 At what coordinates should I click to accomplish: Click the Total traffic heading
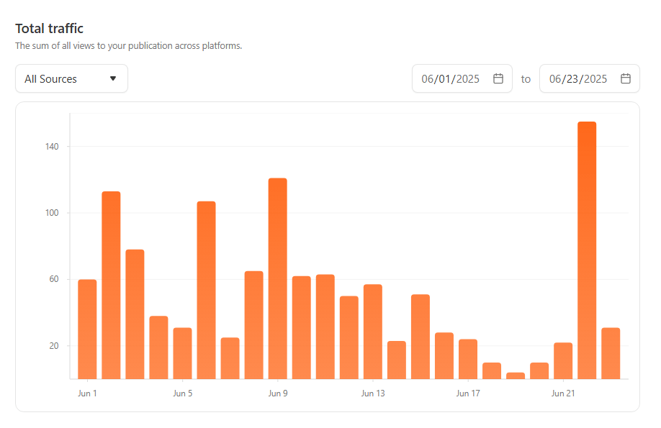click(x=50, y=29)
